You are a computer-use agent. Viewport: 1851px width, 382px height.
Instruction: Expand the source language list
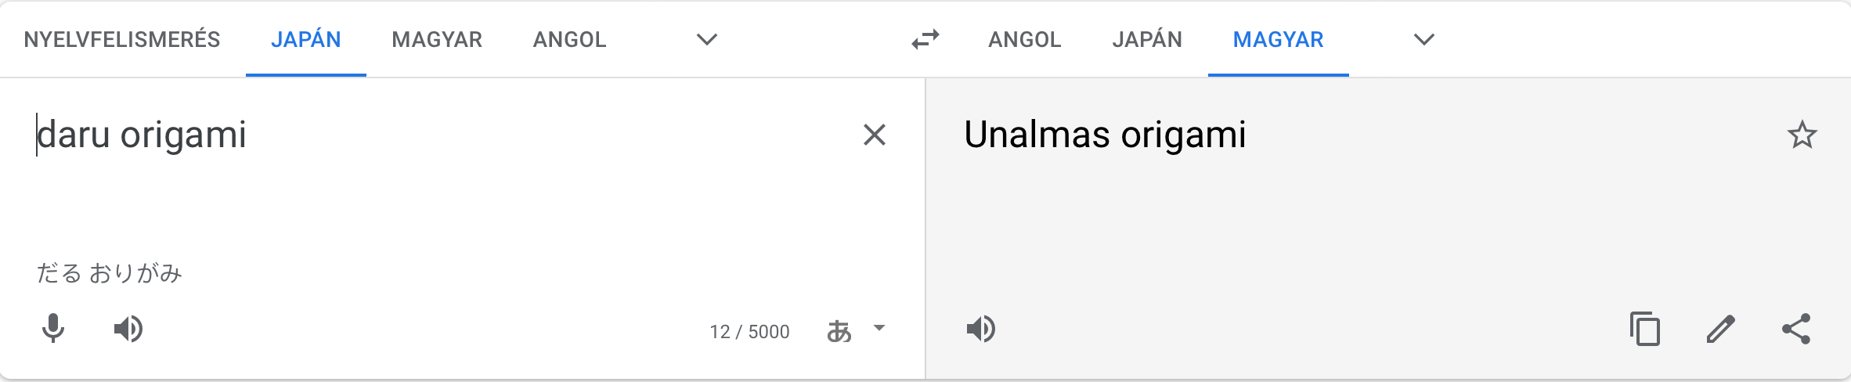tap(707, 39)
